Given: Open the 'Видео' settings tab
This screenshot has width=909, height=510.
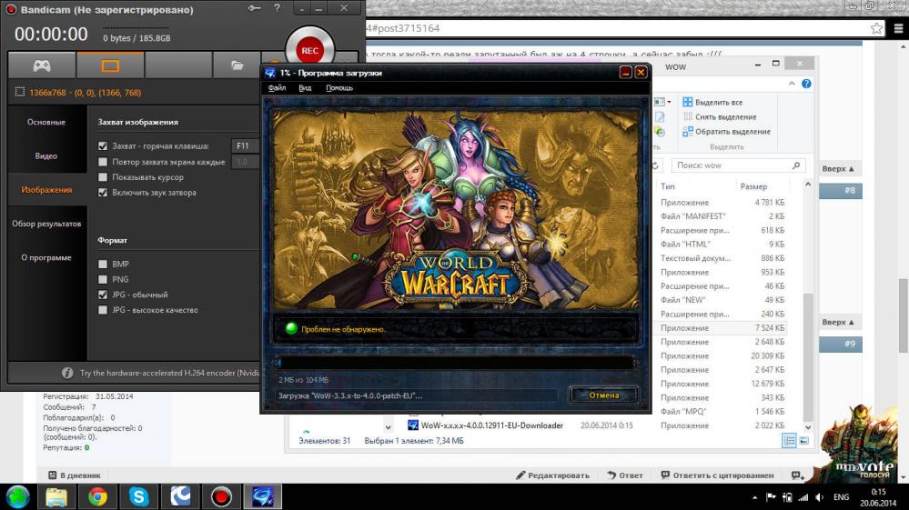Looking at the screenshot, I should click(x=46, y=156).
